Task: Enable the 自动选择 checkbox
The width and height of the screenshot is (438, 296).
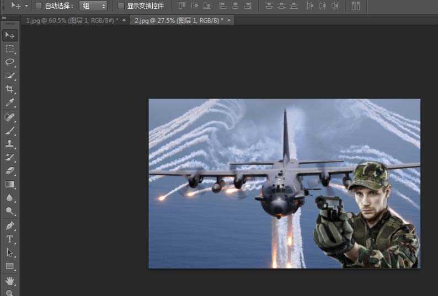Action: point(39,6)
